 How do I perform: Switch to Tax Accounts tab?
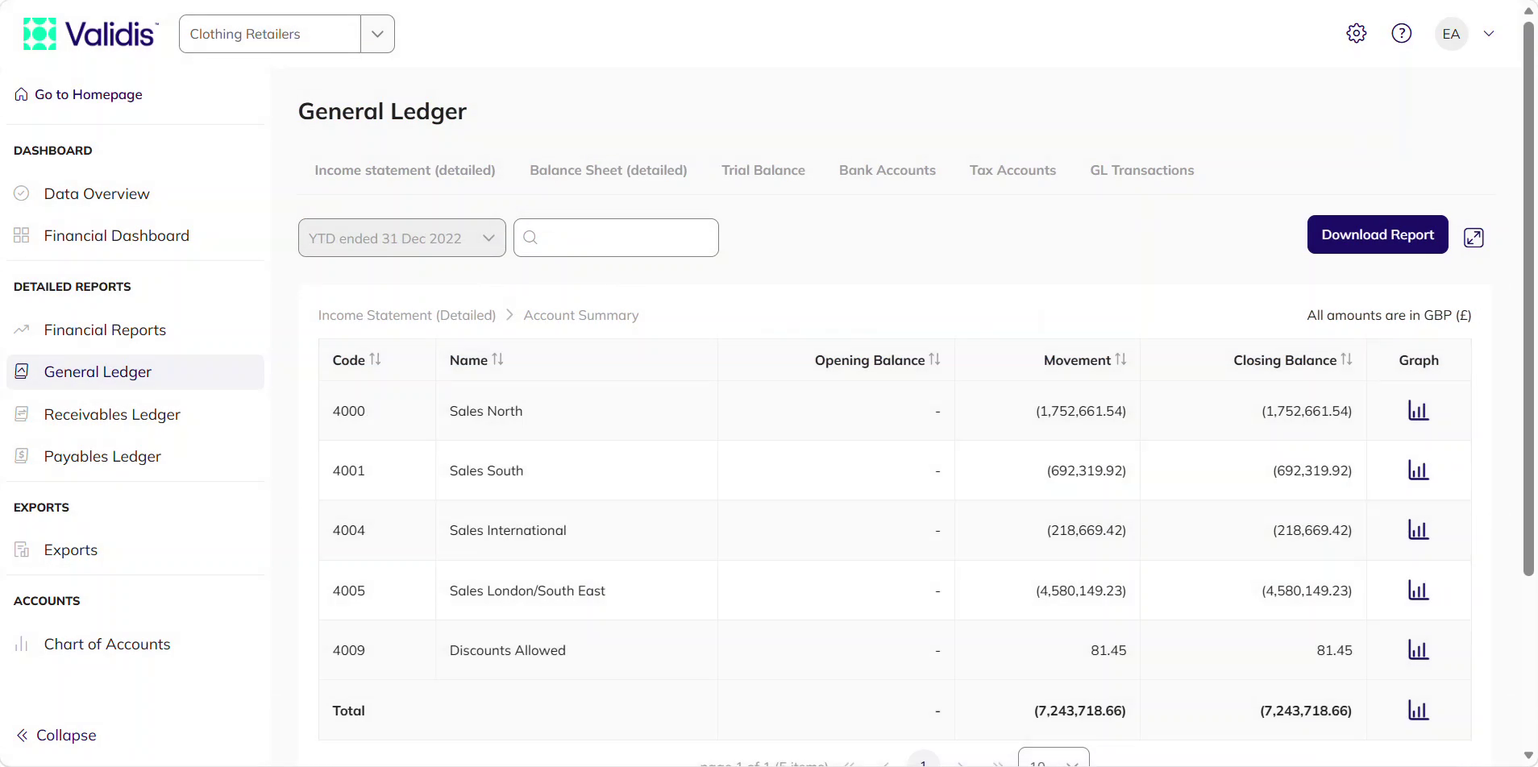pyautogui.click(x=1012, y=170)
